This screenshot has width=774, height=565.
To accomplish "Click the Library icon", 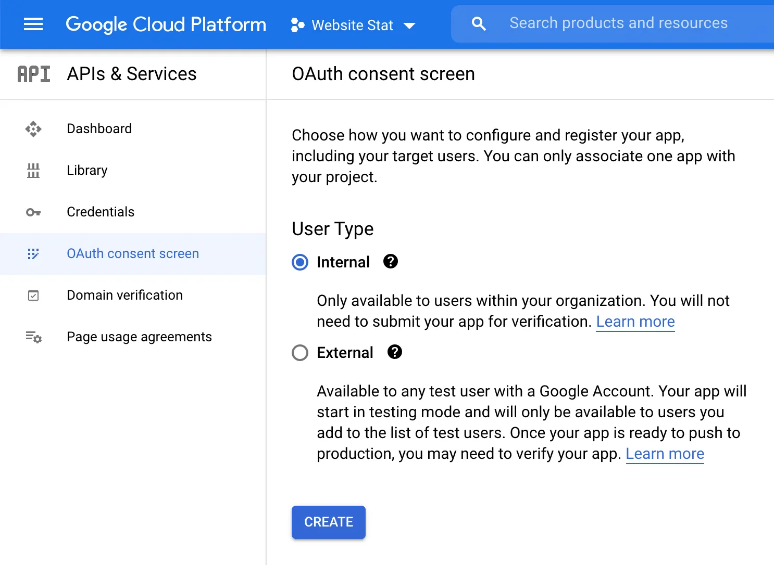I will pyautogui.click(x=33, y=170).
